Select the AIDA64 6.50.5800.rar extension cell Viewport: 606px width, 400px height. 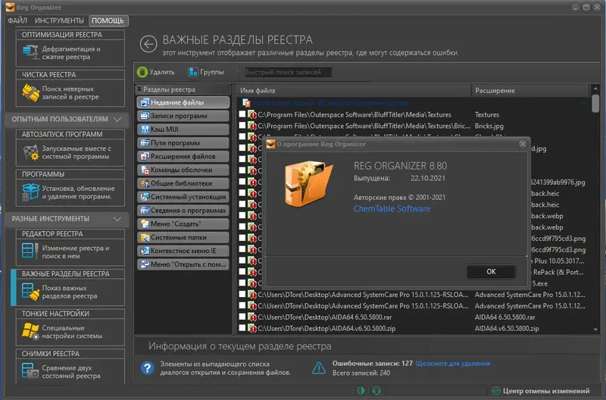click(x=504, y=317)
